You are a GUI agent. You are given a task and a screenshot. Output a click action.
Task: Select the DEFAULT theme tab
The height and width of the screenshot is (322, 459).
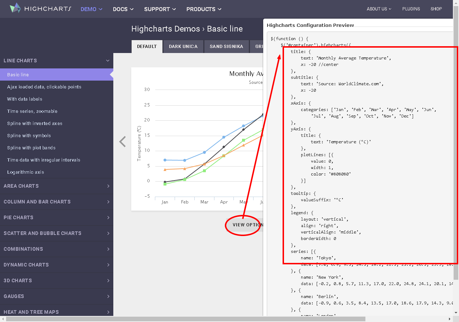[147, 47]
